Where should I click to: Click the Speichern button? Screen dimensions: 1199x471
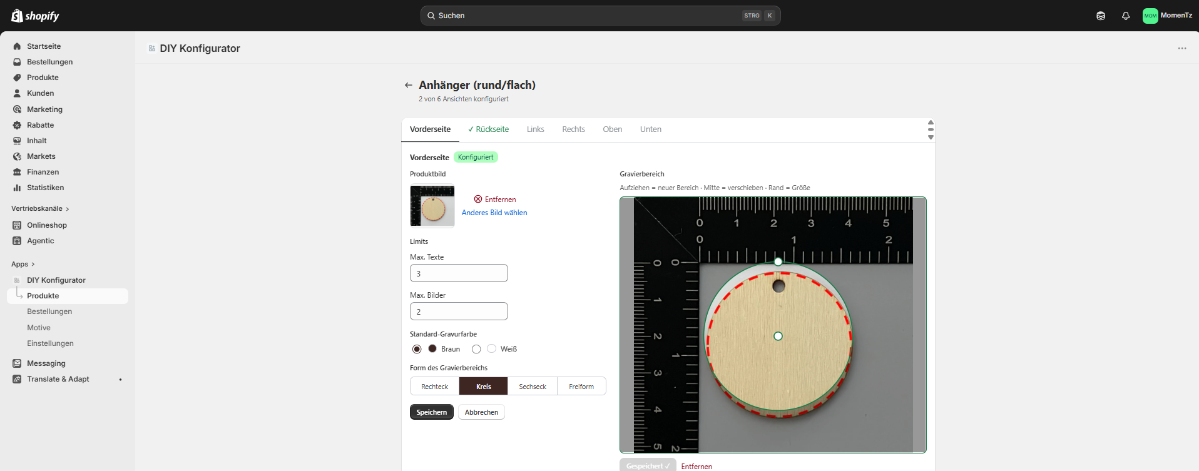pos(432,412)
